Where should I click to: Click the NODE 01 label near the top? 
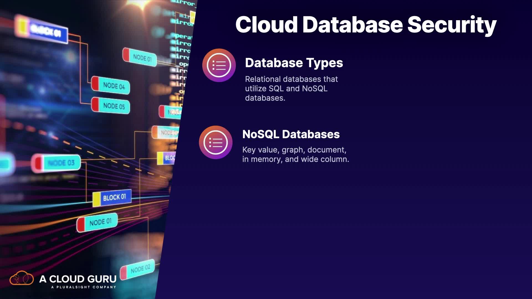142,58
